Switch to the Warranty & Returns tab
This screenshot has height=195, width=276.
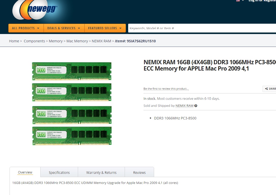pos(101,173)
